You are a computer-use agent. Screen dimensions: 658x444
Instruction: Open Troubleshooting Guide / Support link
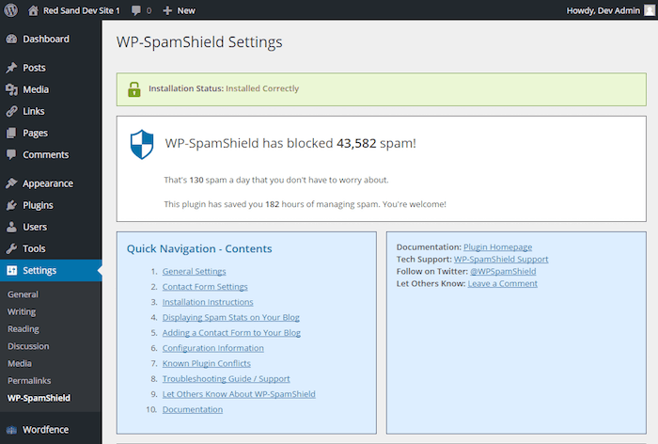pos(227,378)
